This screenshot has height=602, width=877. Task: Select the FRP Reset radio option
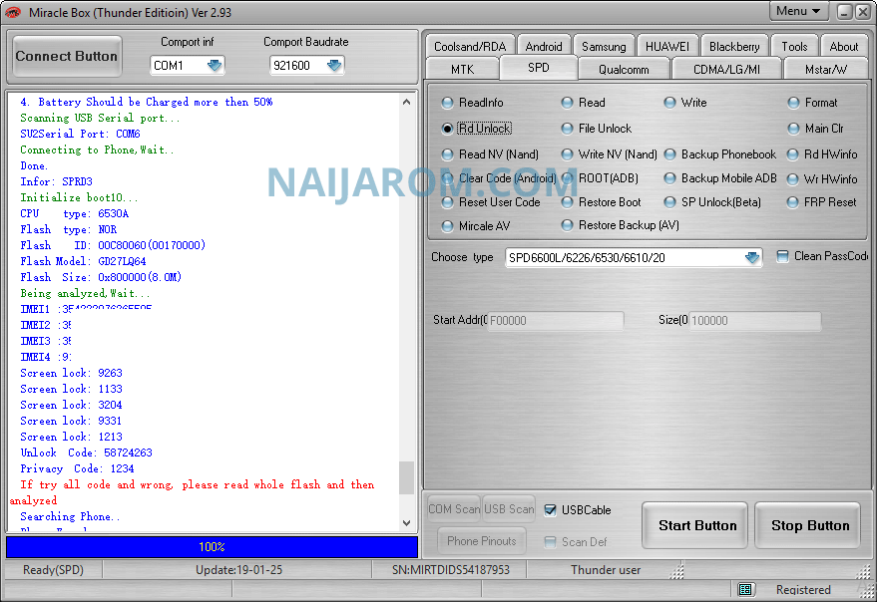point(822,202)
